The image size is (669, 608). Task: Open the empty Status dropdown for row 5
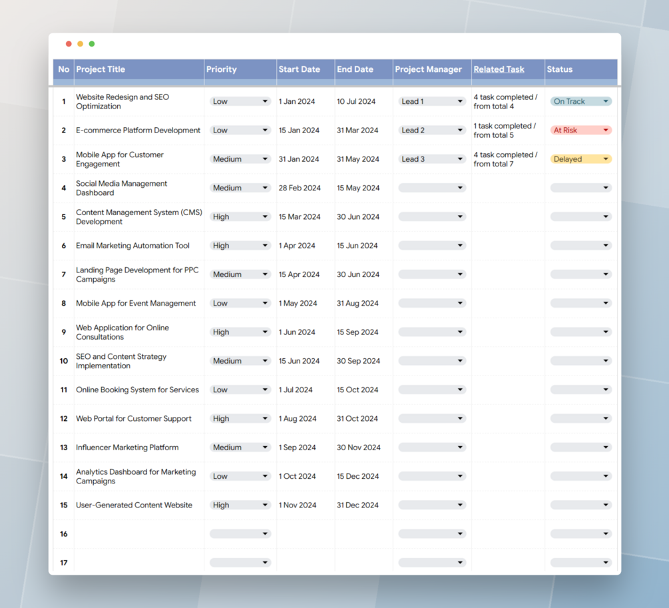[580, 216]
